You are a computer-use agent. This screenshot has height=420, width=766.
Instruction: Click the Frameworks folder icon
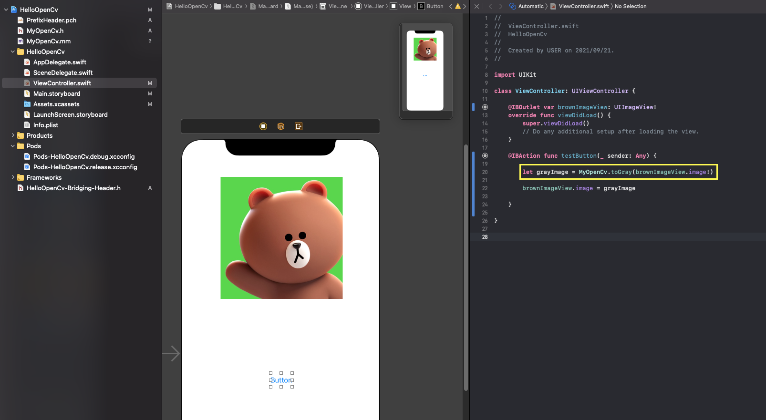point(21,177)
